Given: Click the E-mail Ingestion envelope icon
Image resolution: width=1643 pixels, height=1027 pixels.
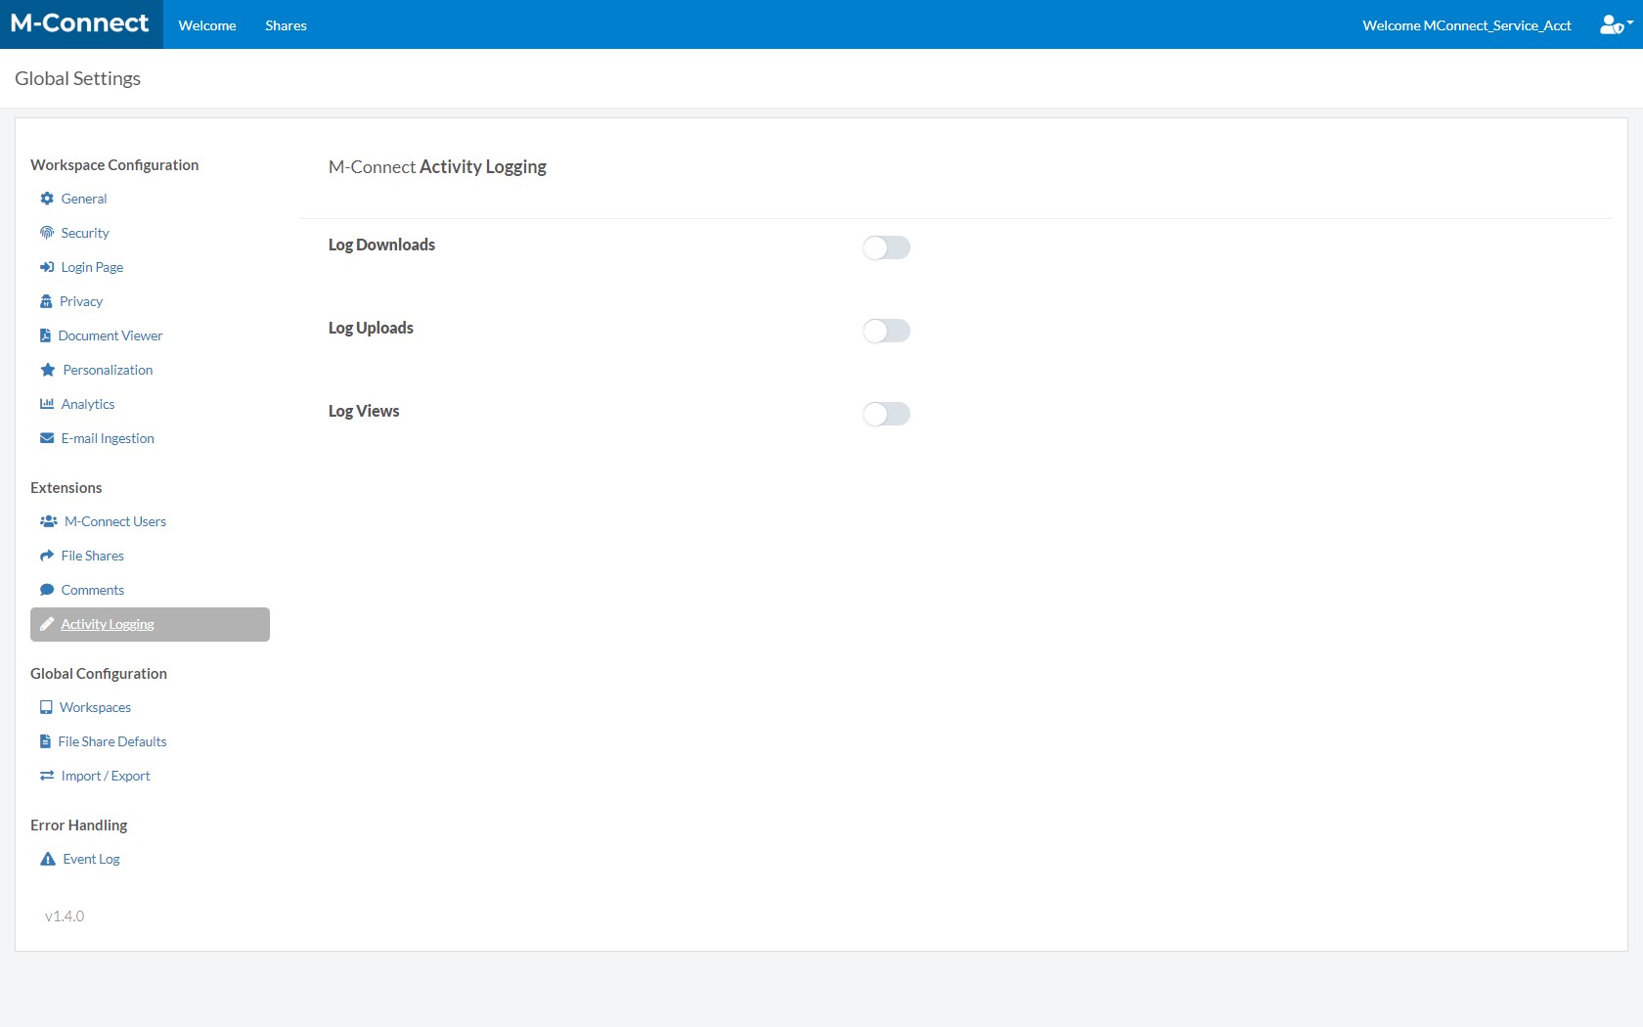Looking at the screenshot, I should (x=47, y=438).
